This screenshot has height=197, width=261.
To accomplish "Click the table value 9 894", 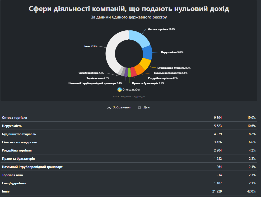I will pyautogui.click(x=218, y=118).
